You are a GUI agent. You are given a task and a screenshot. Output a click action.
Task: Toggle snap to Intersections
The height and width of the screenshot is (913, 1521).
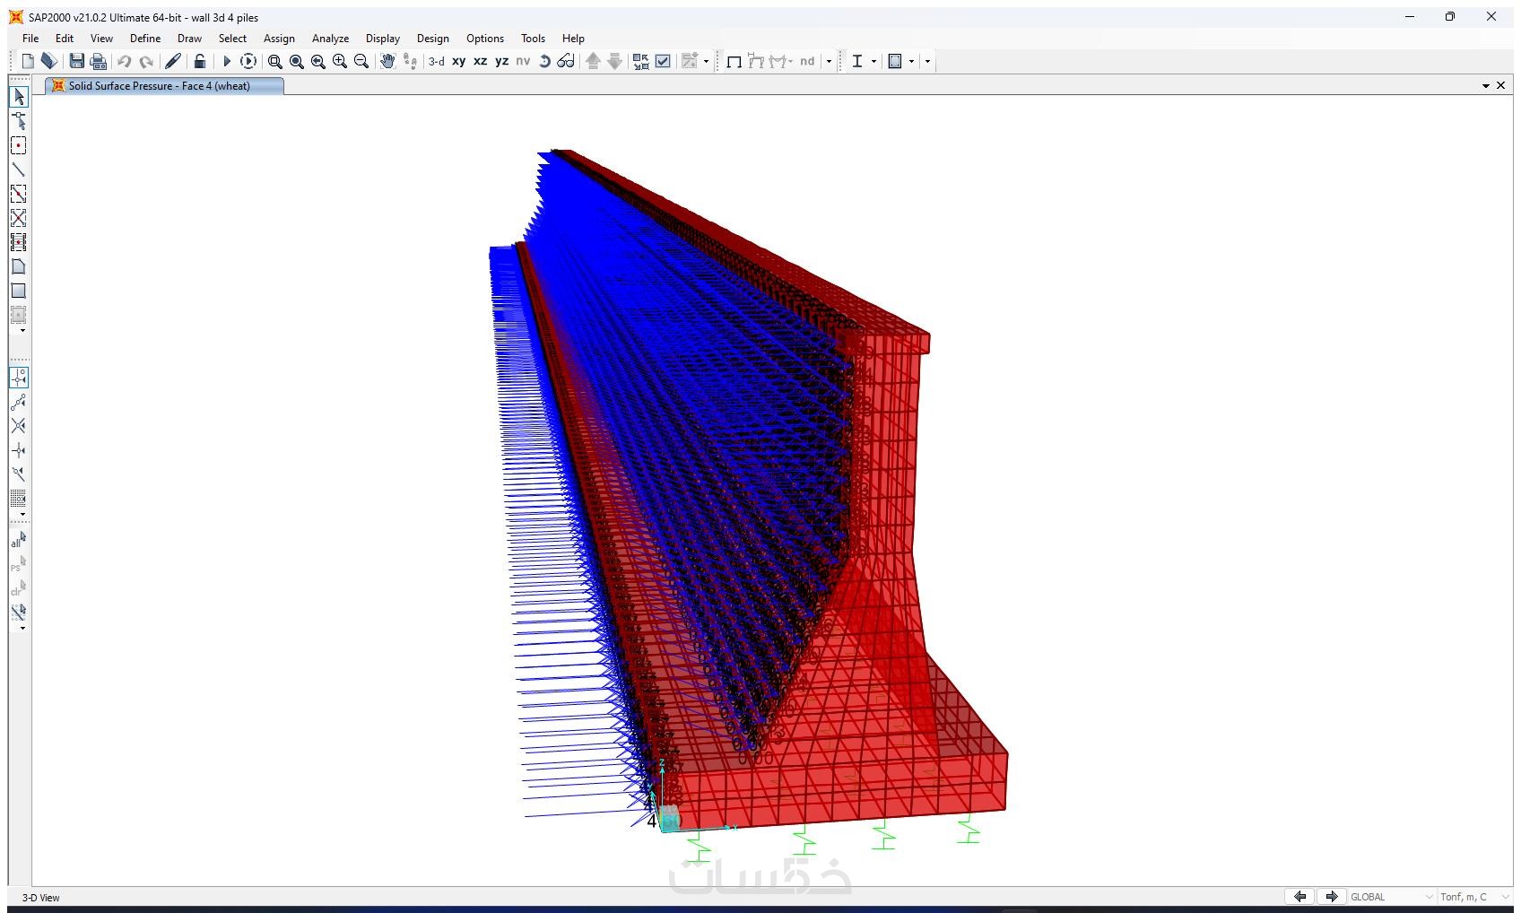coord(19,426)
